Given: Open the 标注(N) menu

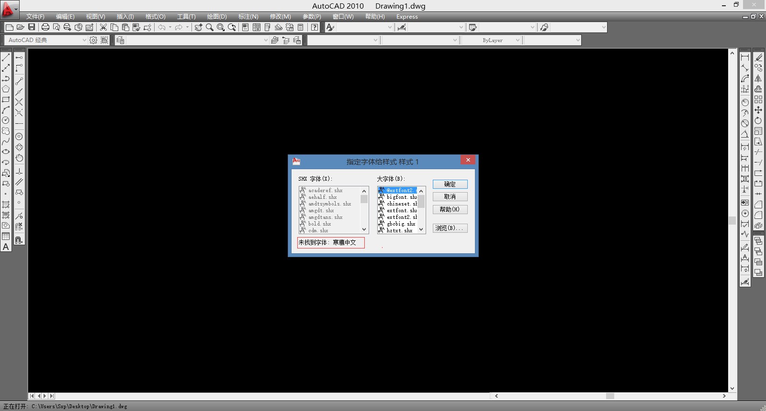Looking at the screenshot, I should pos(248,16).
